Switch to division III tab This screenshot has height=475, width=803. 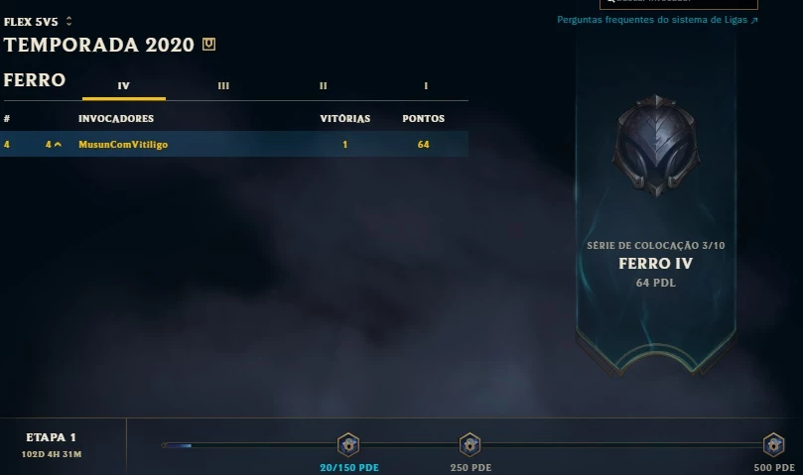[223, 86]
